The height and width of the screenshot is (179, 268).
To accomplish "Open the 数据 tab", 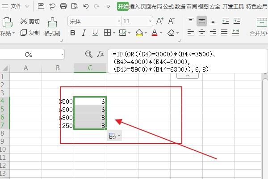I will [180, 7].
